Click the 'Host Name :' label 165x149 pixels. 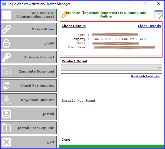[x=78, y=47]
